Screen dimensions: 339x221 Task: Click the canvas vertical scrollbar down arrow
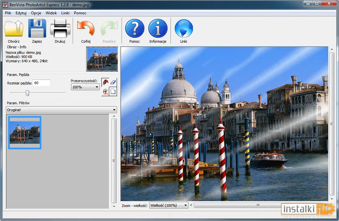coord(332,199)
